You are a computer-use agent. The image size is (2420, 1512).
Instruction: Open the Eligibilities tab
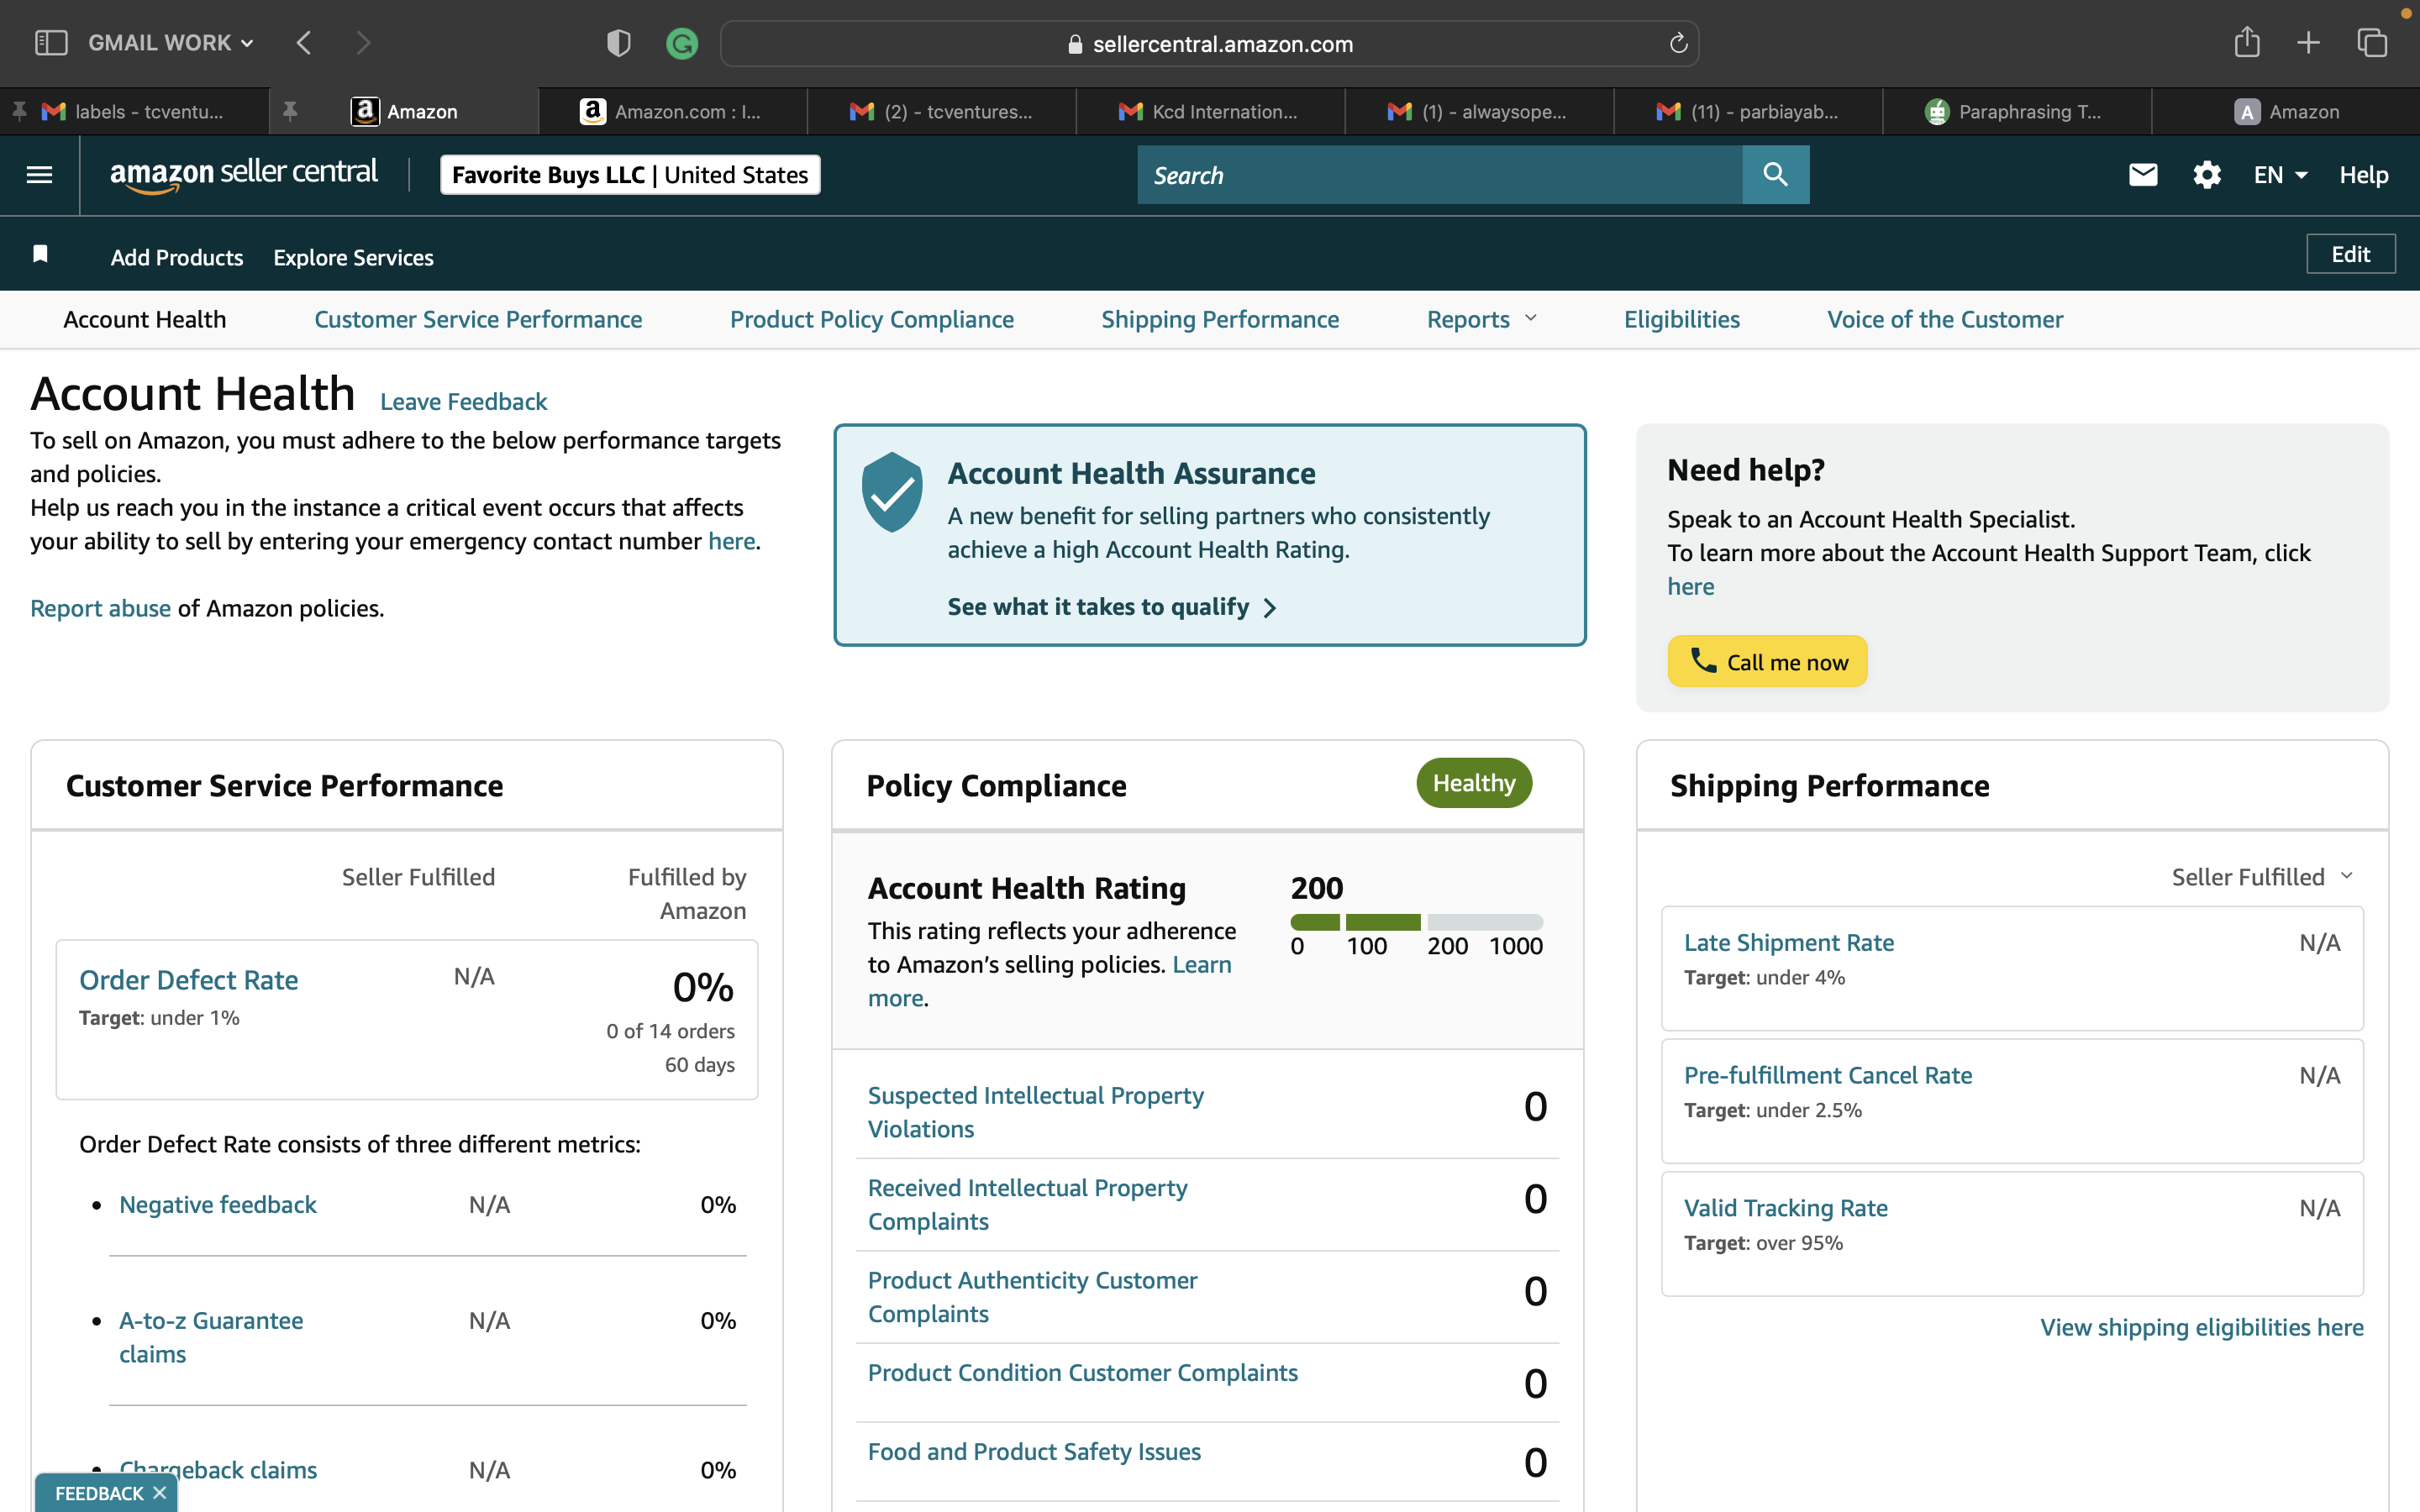click(x=1682, y=319)
